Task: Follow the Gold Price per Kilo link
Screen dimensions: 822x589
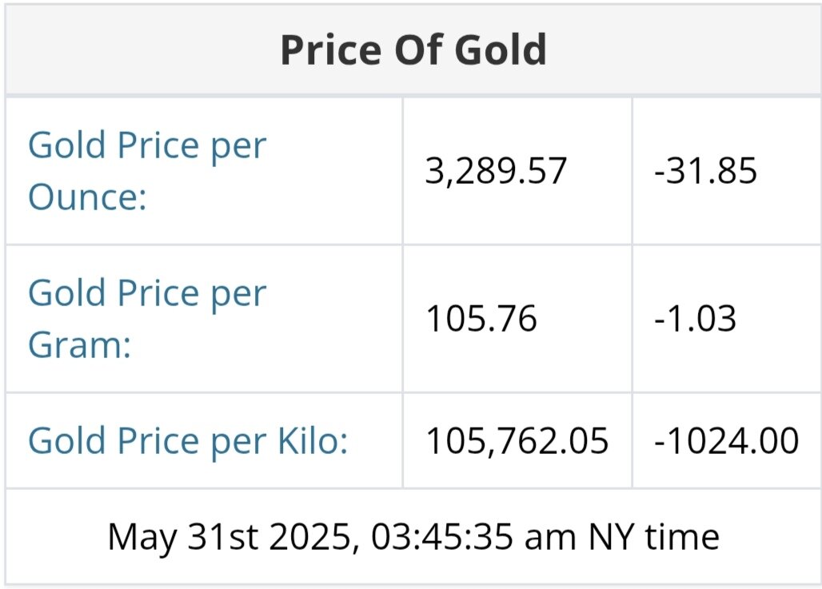Action: coord(188,441)
